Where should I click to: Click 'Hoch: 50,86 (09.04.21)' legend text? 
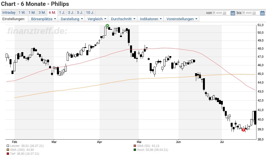152,150
